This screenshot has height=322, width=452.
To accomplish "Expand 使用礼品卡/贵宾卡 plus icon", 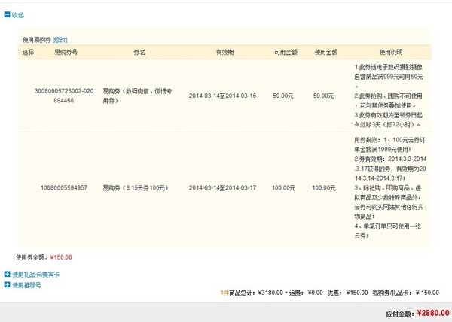I will point(8,274).
